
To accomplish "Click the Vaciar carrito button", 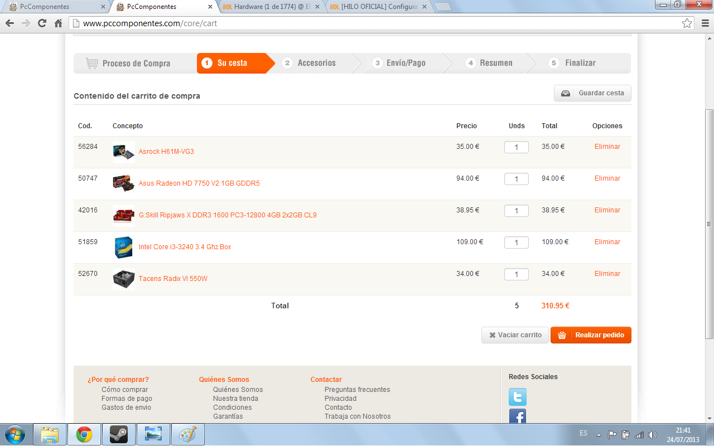I will point(515,335).
